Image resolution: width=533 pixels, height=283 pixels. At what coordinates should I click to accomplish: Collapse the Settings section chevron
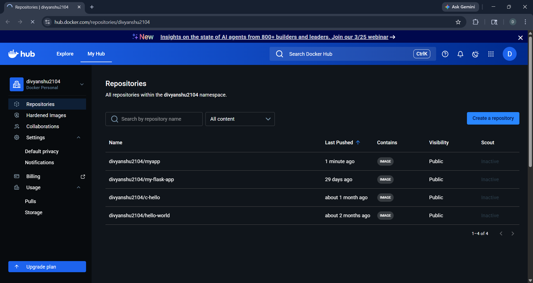coord(78,137)
